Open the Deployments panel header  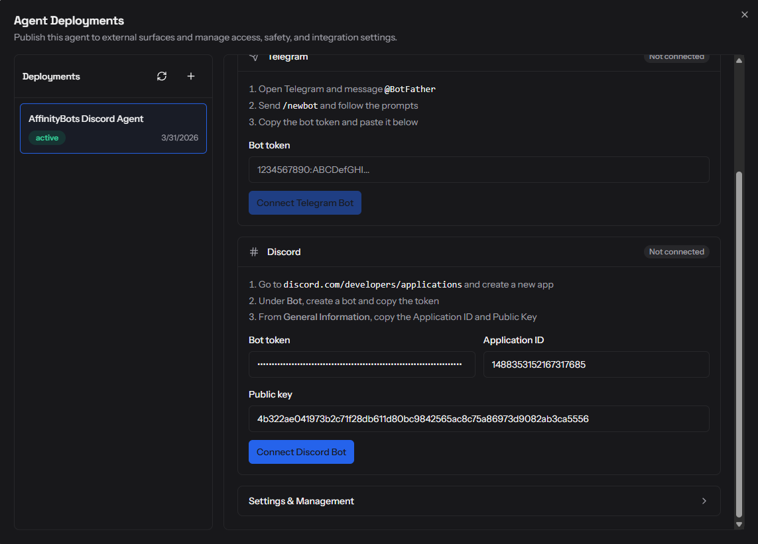click(x=51, y=76)
